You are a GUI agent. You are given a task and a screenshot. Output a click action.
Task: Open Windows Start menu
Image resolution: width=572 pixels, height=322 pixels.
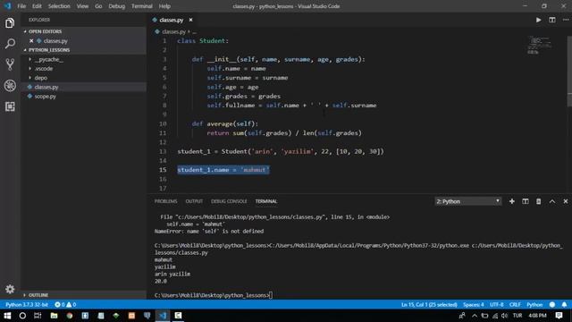pyautogui.click(x=7, y=316)
